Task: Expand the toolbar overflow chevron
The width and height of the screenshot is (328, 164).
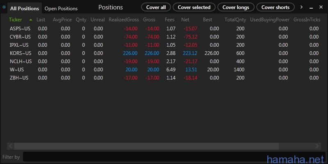Action: tap(301, 7)
